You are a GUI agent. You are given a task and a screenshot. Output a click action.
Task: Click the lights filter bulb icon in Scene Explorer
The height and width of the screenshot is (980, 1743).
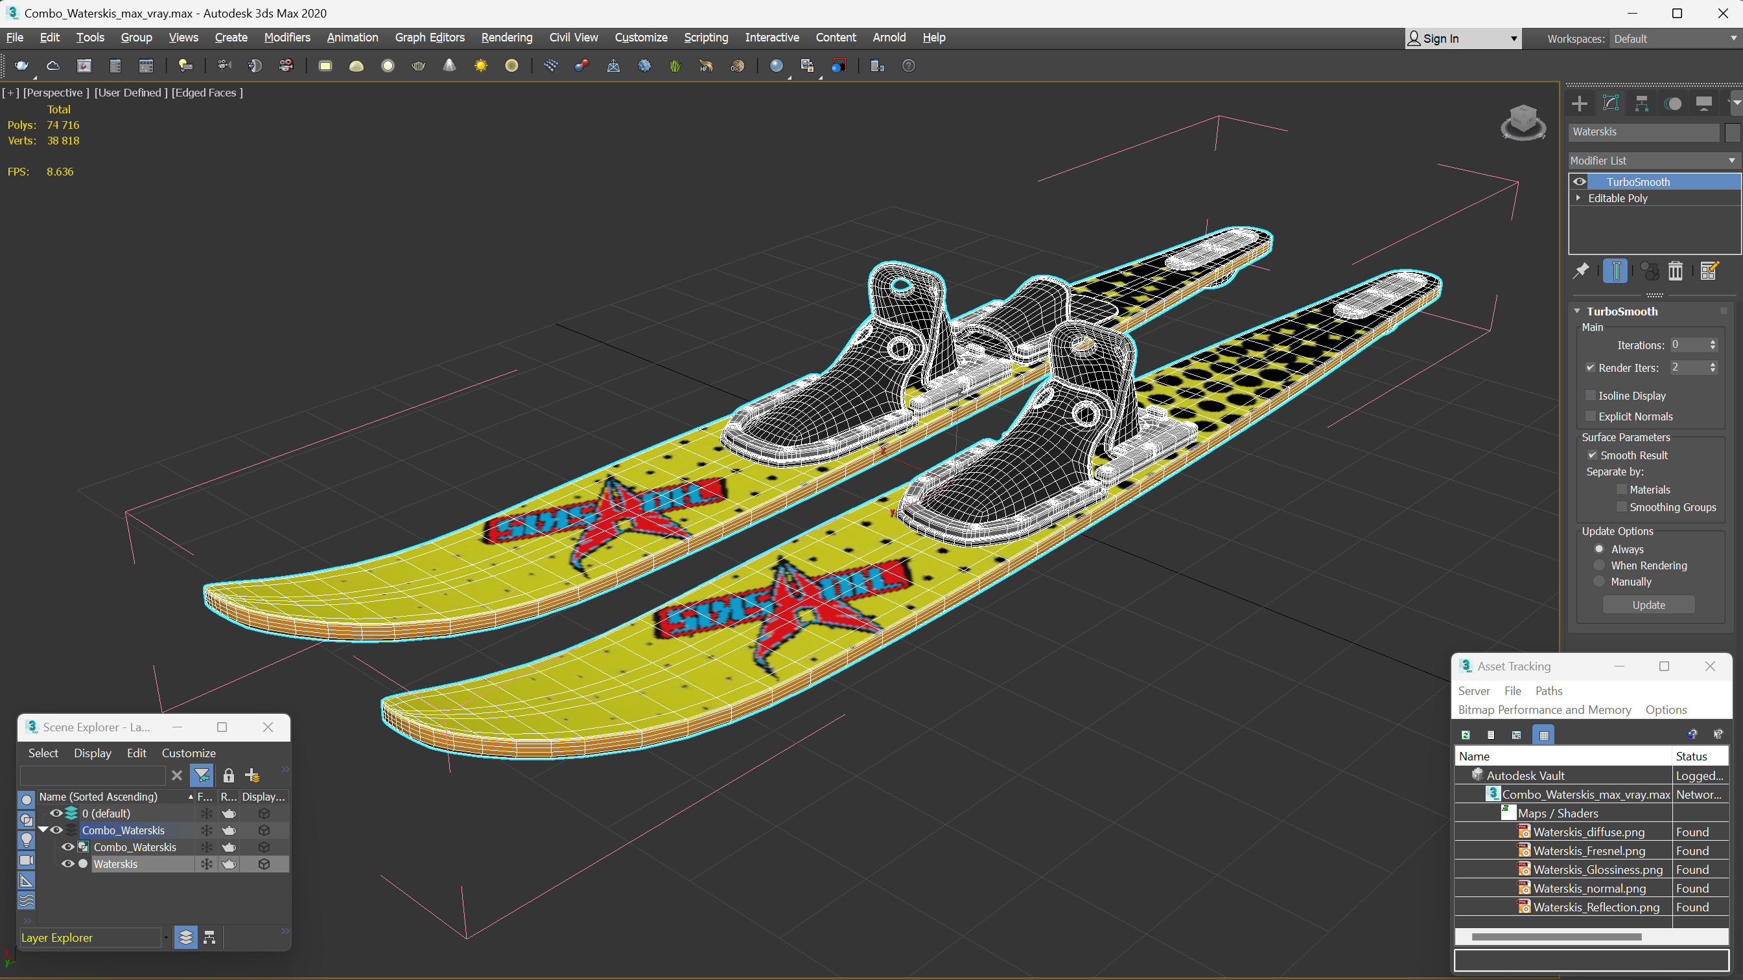pos(27,840)
